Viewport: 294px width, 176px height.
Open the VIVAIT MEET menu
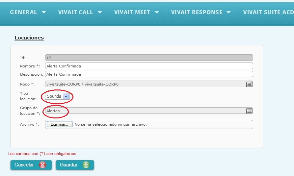point(132,13)
